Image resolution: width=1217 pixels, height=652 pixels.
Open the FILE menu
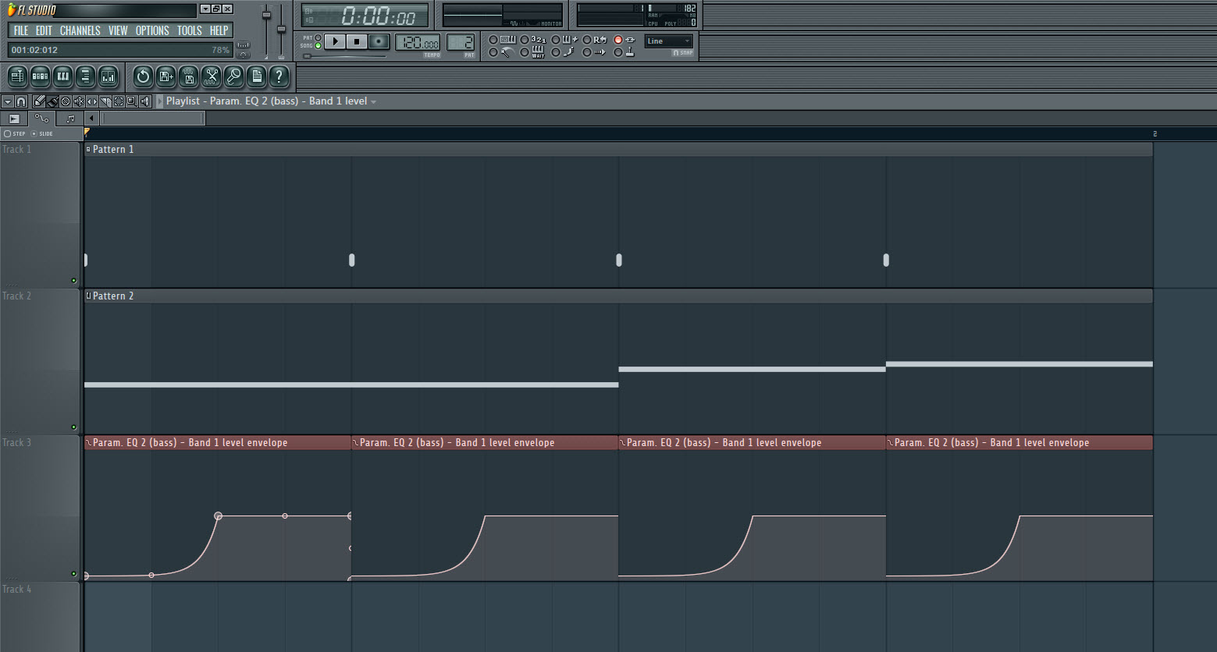(21, 30)
